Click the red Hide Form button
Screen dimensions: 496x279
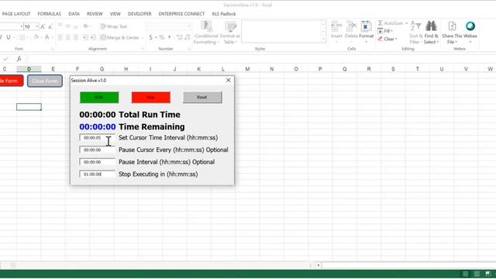point(12,81)
